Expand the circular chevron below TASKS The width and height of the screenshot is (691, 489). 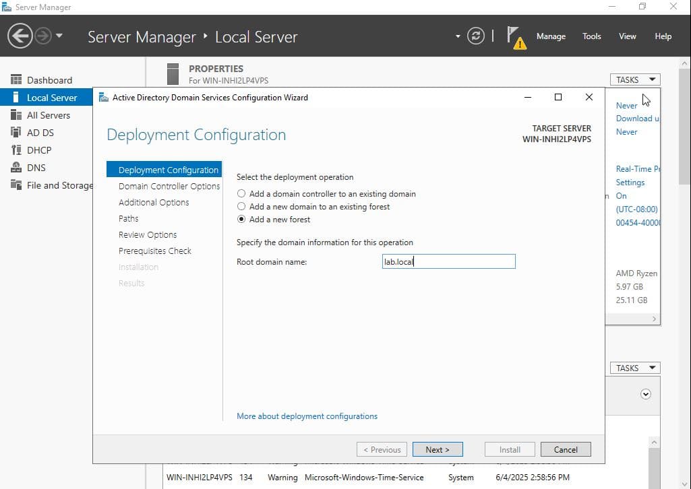click(646, 395)
